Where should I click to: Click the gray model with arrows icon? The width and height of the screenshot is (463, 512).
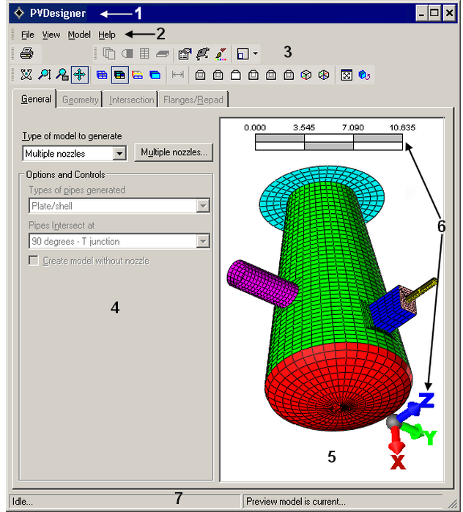click(x=203, y=54)
